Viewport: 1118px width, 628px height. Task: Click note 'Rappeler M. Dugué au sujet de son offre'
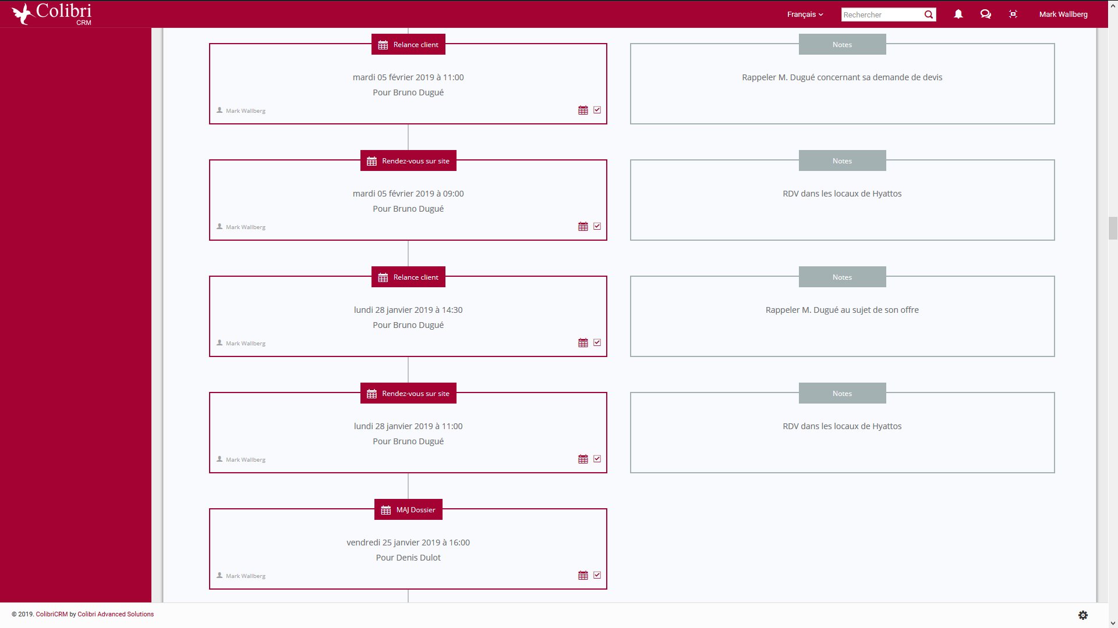(842, 310)
